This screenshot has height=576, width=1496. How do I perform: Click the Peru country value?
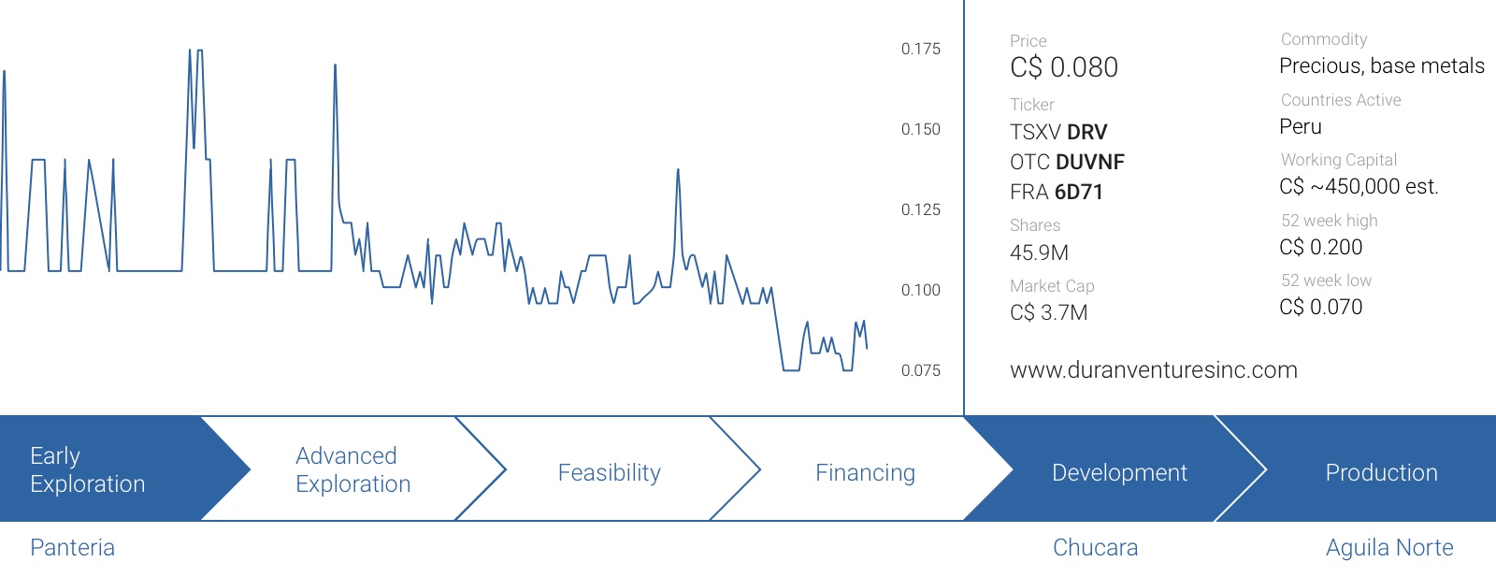1301,126
